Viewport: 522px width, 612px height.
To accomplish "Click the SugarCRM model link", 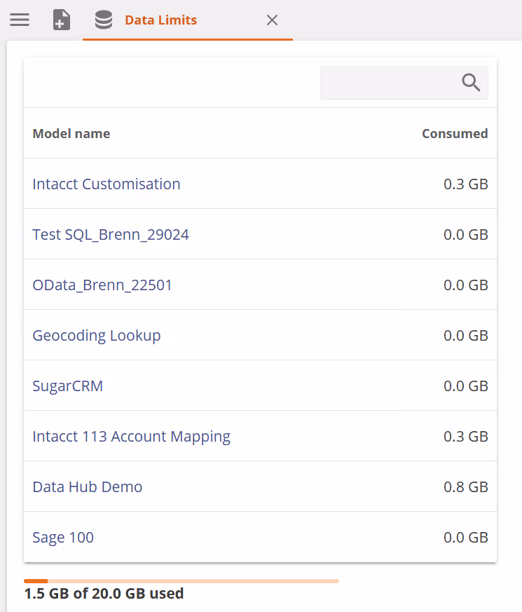I will [68, 386].
